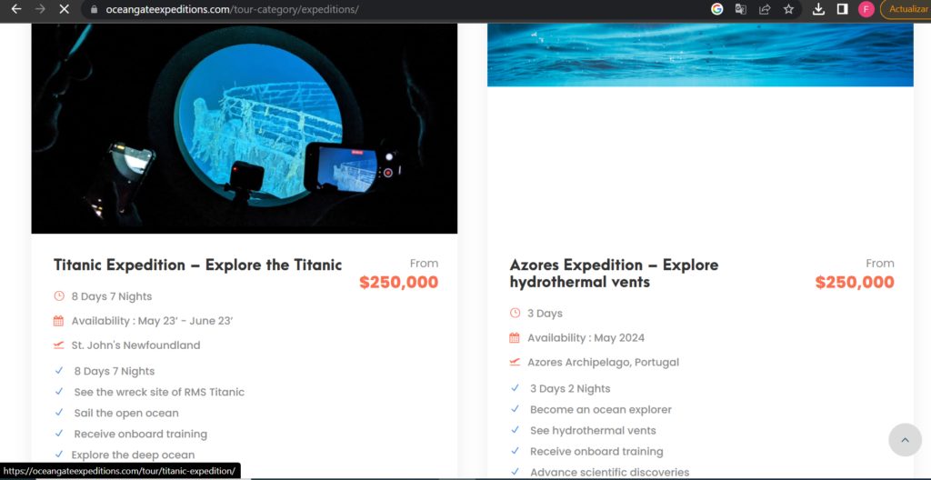Open the Titanic Expedition title link

[x=197, y=265]
